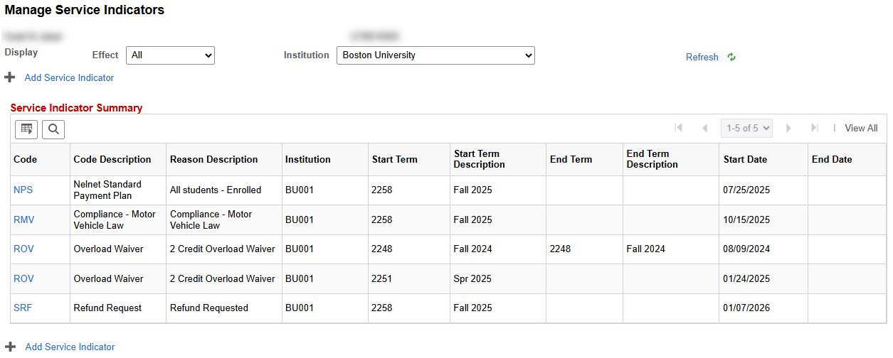Go to next page arrow icon
This screenshot has height=358, width=893.
[788, 128]
